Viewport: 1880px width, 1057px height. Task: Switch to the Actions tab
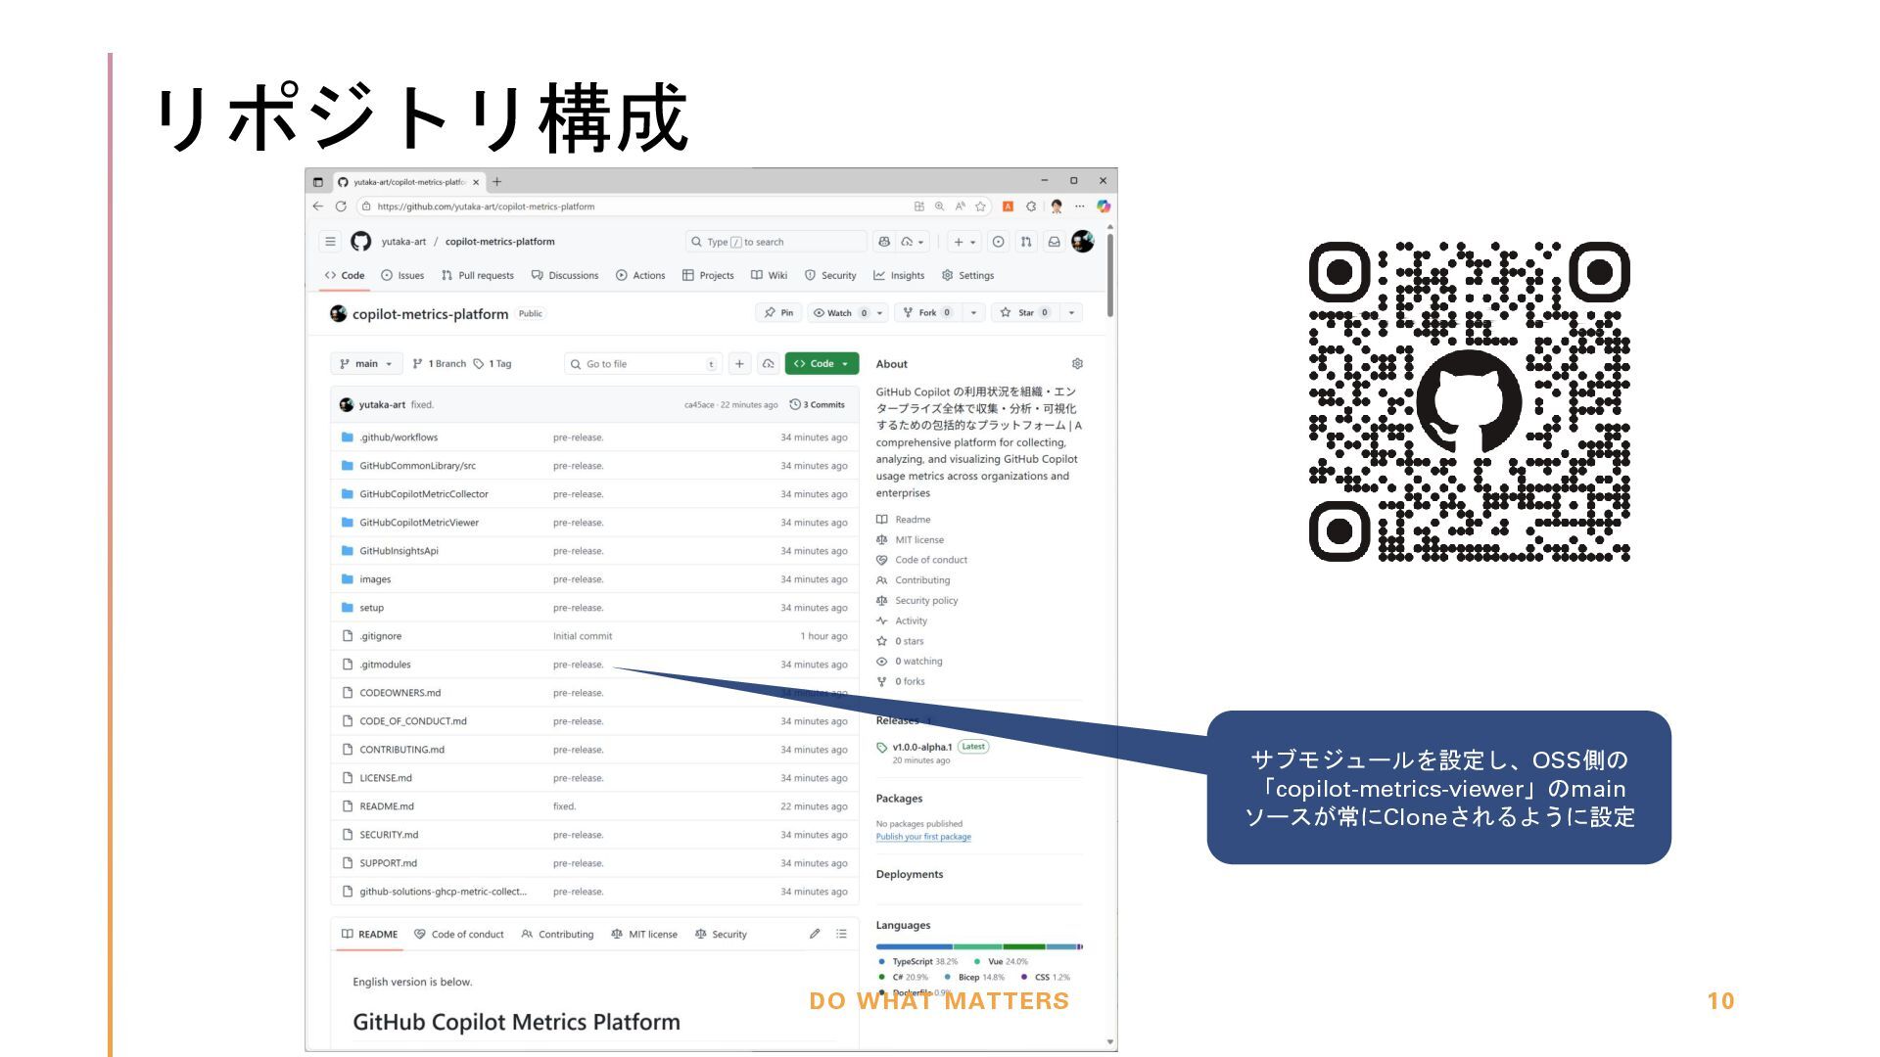(640, 276)
